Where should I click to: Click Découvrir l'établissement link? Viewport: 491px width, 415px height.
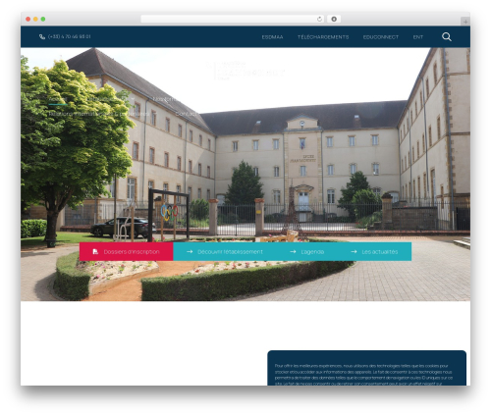click(230, 251)
